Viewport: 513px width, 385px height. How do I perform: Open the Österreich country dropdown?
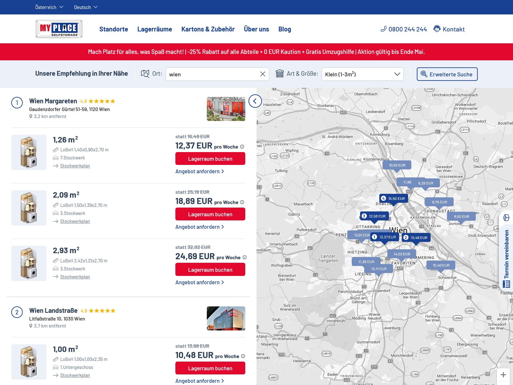pos(49,7)
